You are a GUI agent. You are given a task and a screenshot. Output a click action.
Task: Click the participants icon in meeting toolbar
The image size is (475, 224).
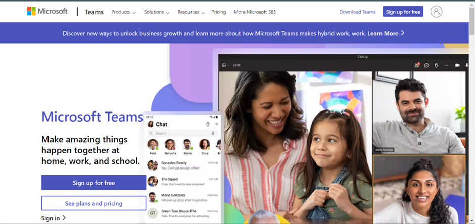(x=417, y=65)
